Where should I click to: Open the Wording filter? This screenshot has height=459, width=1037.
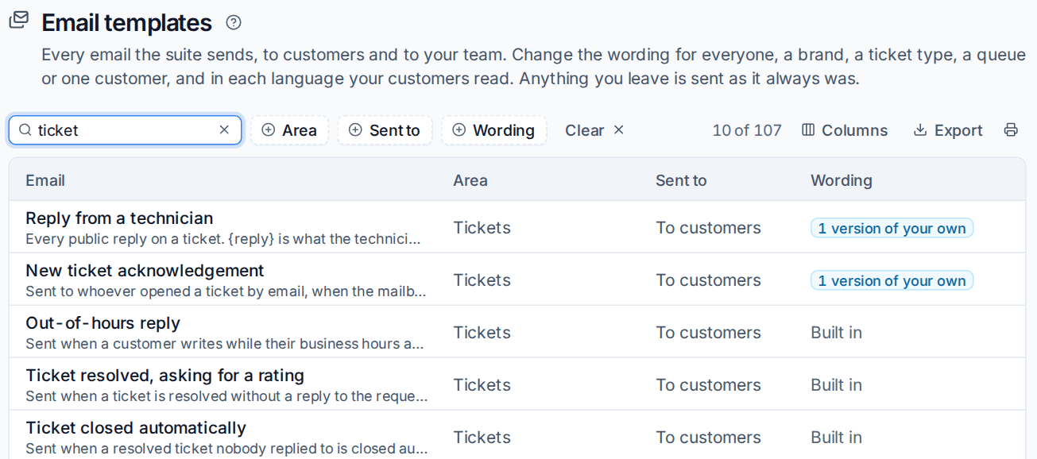pyautogui.click(x=493, y=130)
